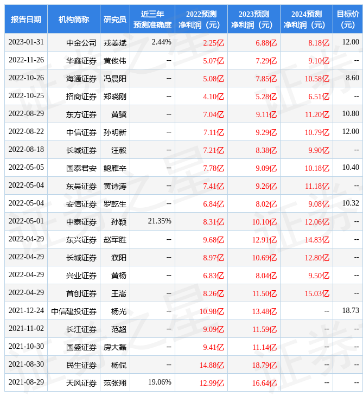Select the date cell 2023-01-31
The width and height of the screenshot is (363, 396).
pyautogui.click(x=26, y=42)
